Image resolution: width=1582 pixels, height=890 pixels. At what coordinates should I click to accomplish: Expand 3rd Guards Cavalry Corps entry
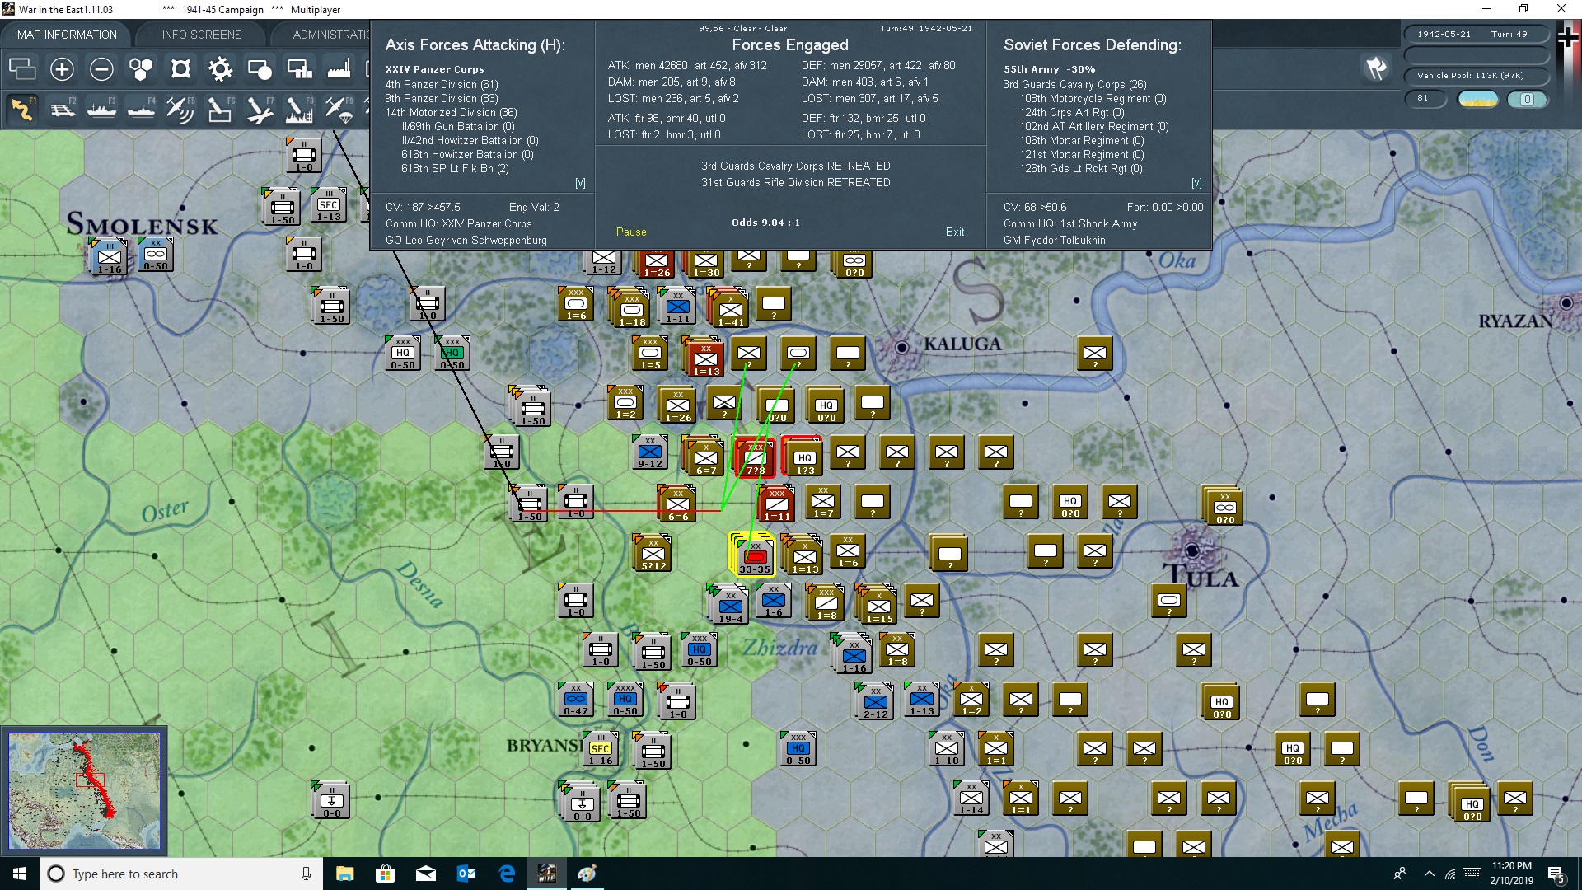(x=1074, y=84)
